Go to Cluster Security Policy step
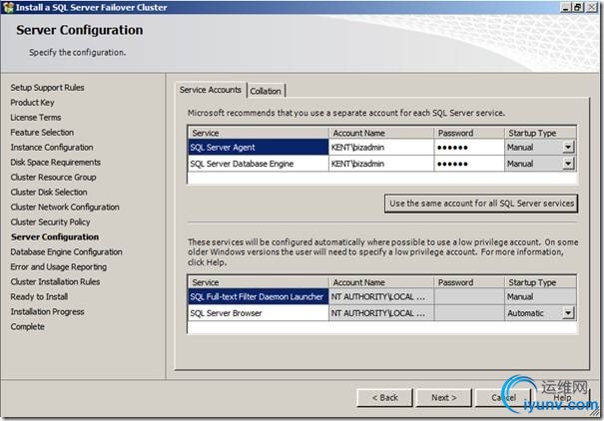The width and height of the screenshot is (604, 421). (x=51, y=222)
